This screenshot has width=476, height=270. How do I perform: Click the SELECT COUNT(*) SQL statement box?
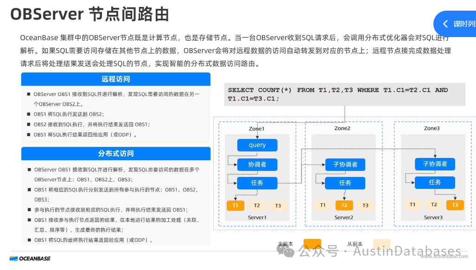(x=344, y=94)
